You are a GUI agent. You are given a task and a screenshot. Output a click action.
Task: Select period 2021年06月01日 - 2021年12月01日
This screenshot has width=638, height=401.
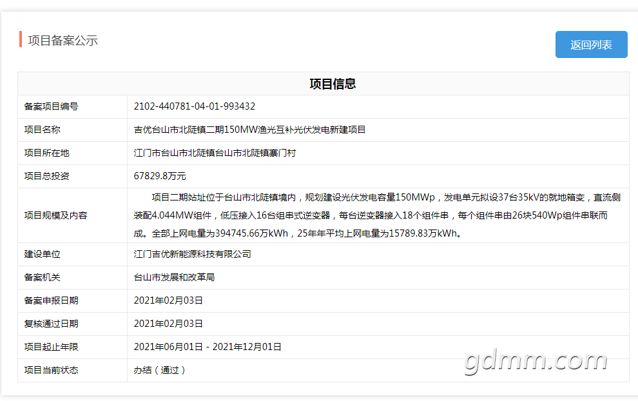click(x=208, y=347)
